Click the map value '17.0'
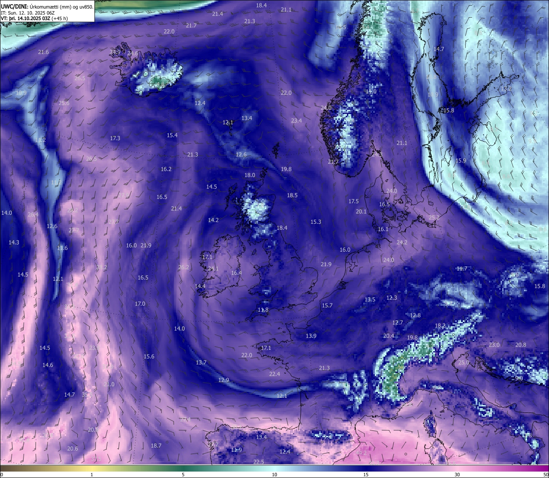Viewport: 549px width, 478px height. click(x=140, y=304)
